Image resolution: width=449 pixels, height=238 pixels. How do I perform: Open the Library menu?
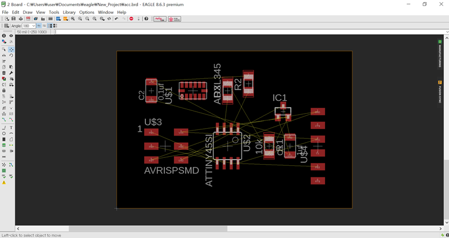click(69, 12)
